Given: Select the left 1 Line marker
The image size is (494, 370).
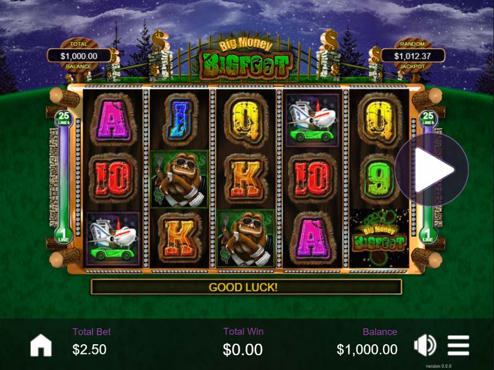Looking at the screenshot, I should pyautogui.click(x=63, y=236).
